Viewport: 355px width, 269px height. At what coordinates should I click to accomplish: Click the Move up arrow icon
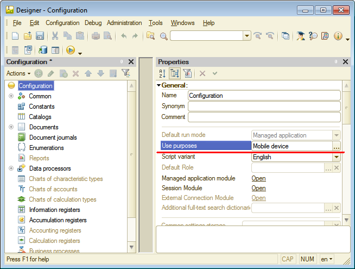coord(88,73)
